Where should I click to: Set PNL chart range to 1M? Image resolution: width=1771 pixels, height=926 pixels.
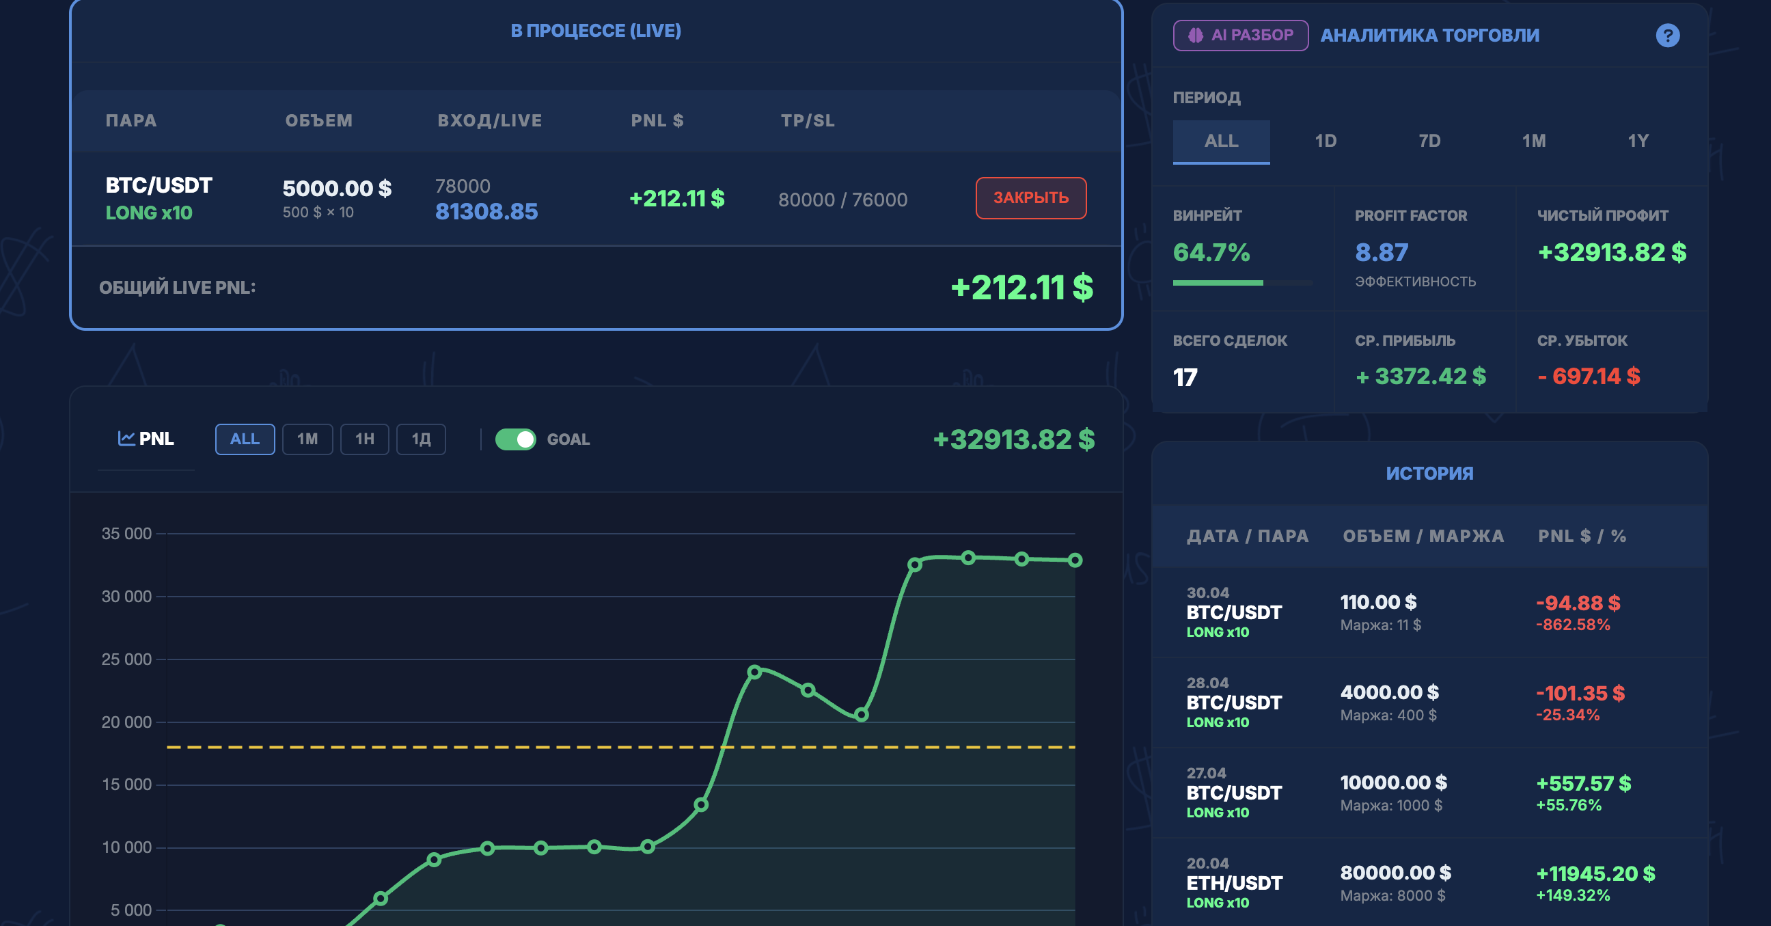[307, 439]
